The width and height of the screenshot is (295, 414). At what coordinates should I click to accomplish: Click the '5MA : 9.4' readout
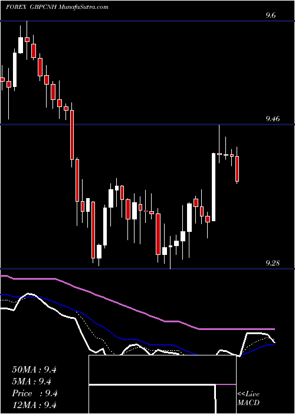tap(32, 381)
